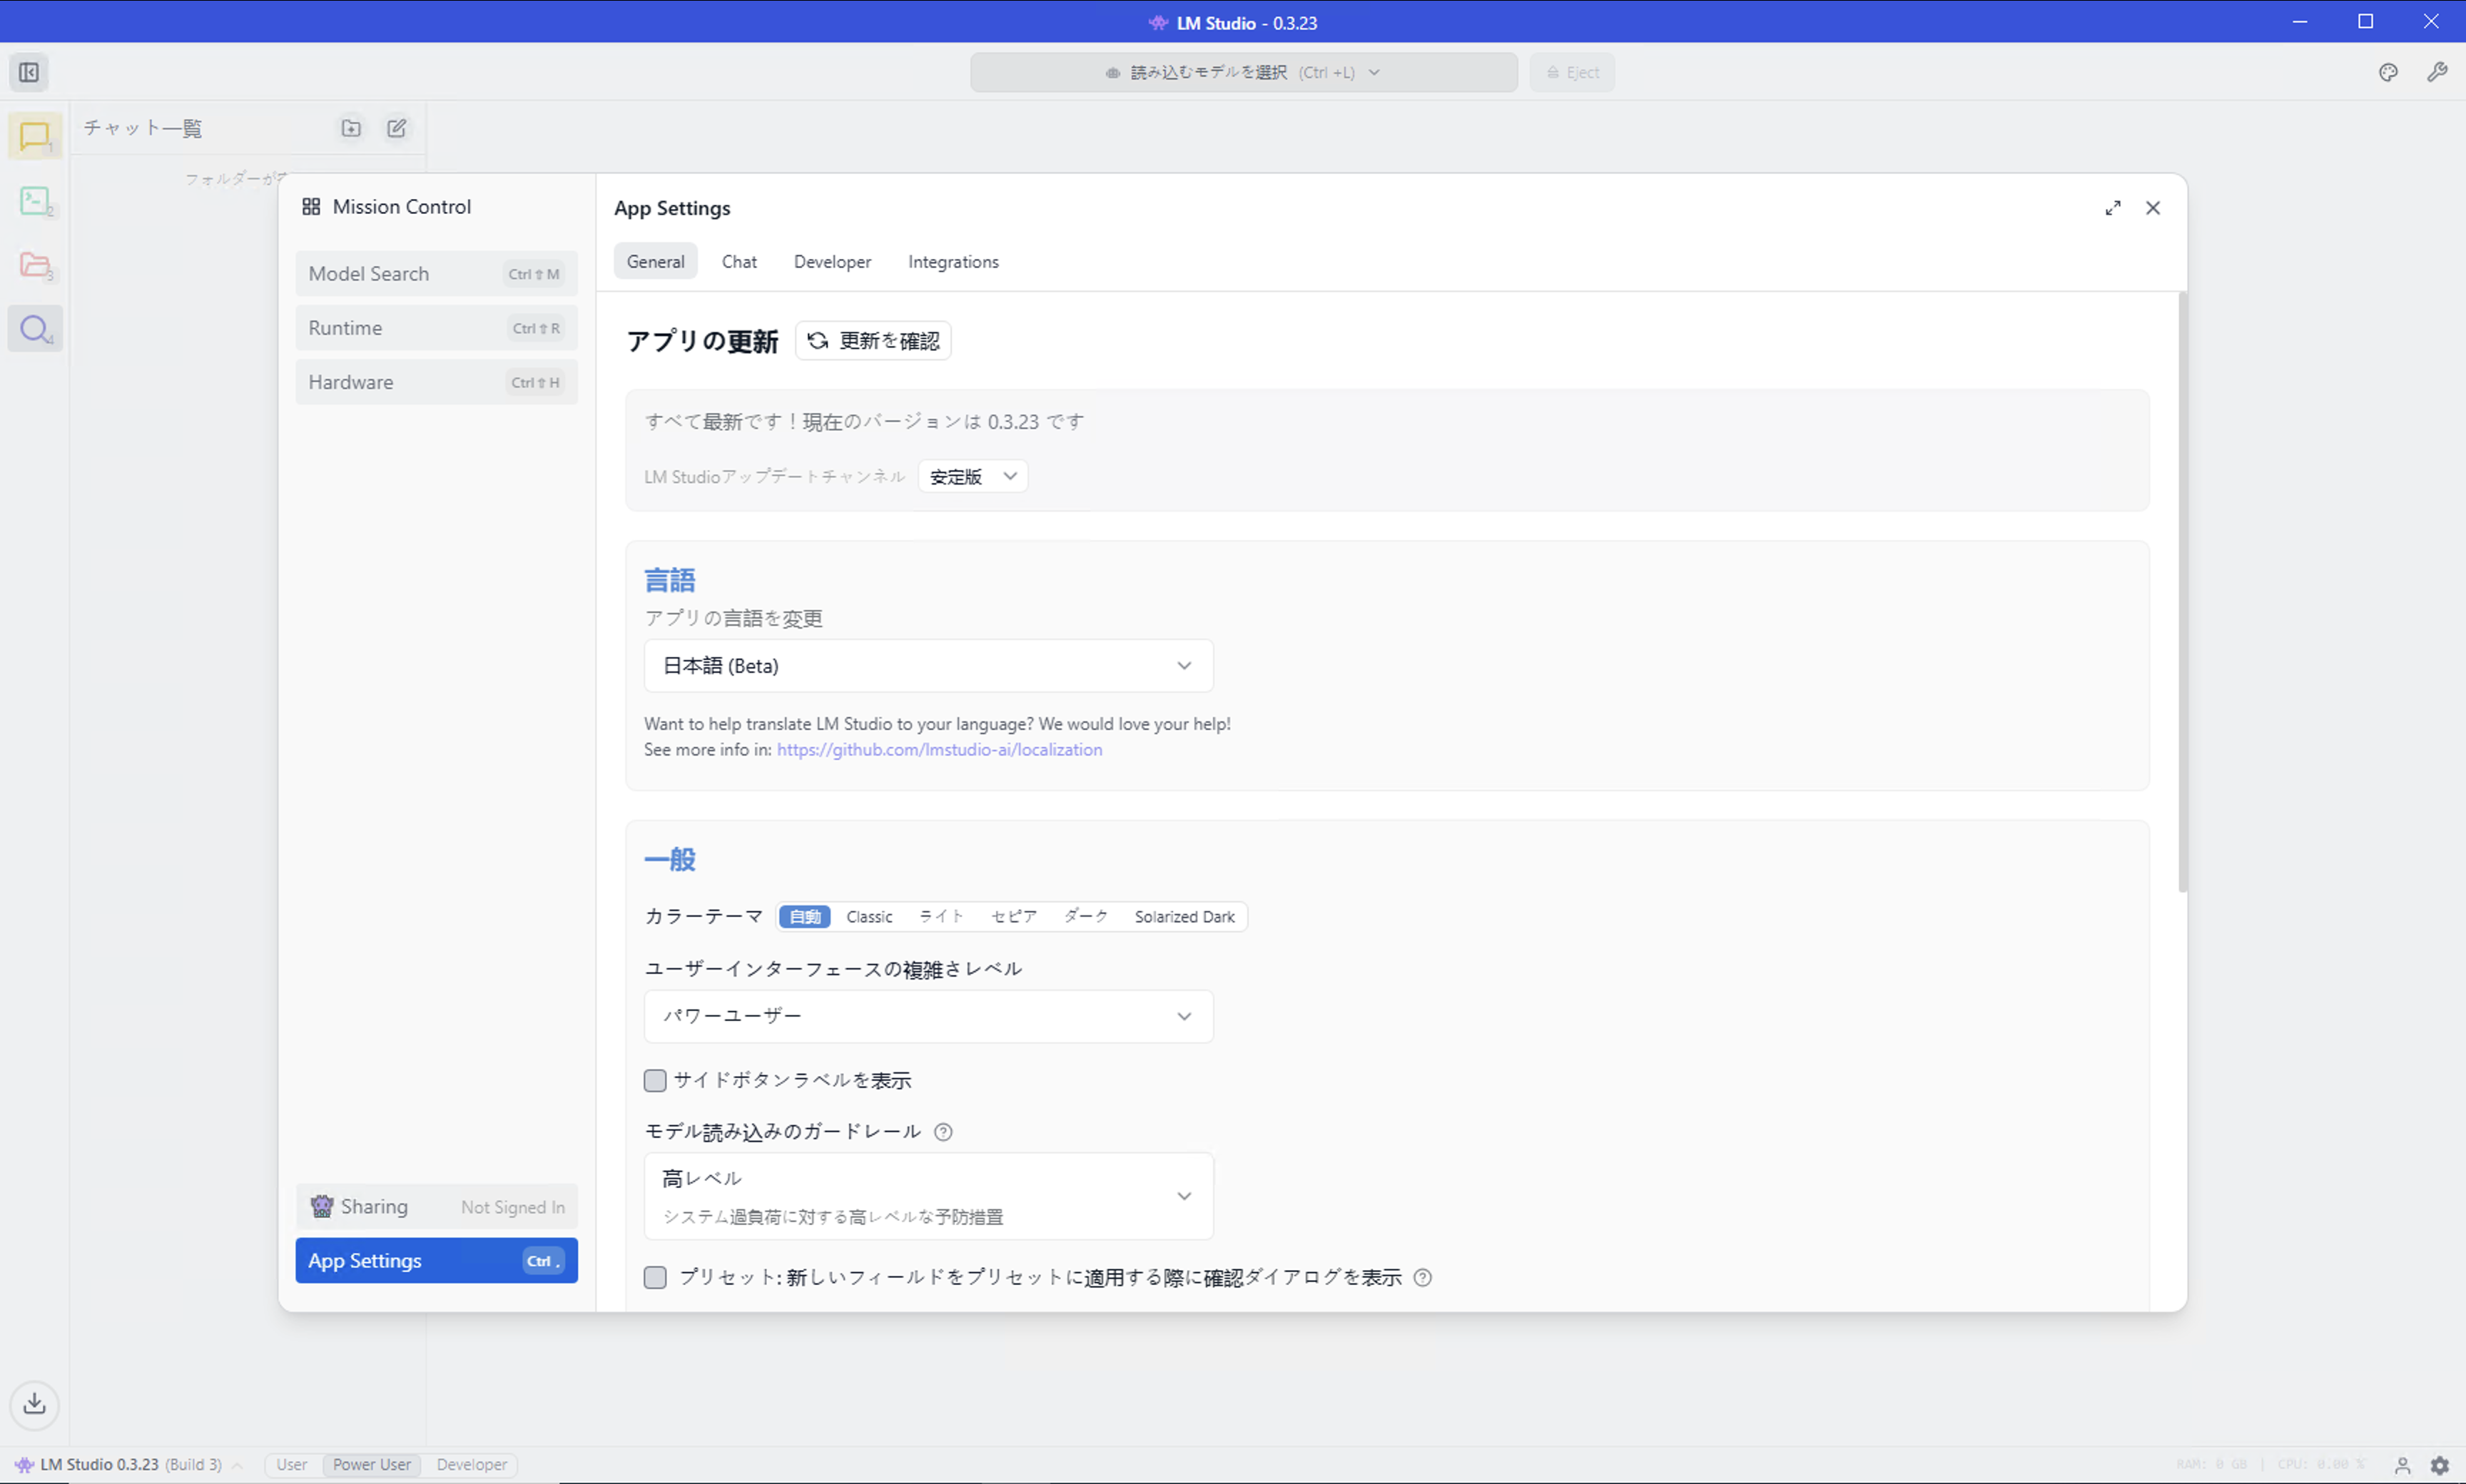Open the My Models folder icon

click(35, 265)
